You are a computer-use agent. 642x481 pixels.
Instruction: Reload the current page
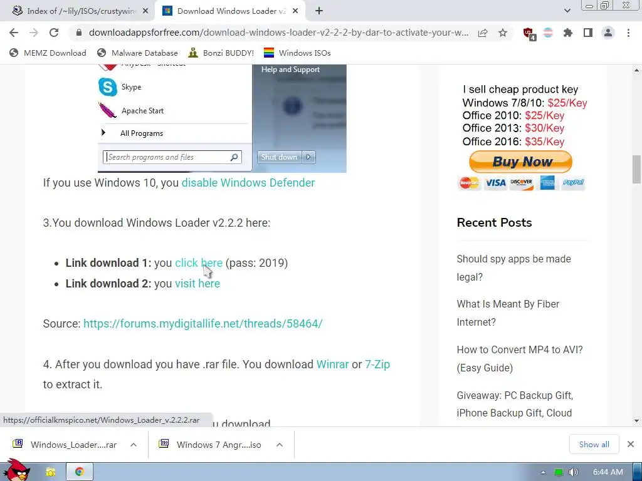[x=54, y=33]
